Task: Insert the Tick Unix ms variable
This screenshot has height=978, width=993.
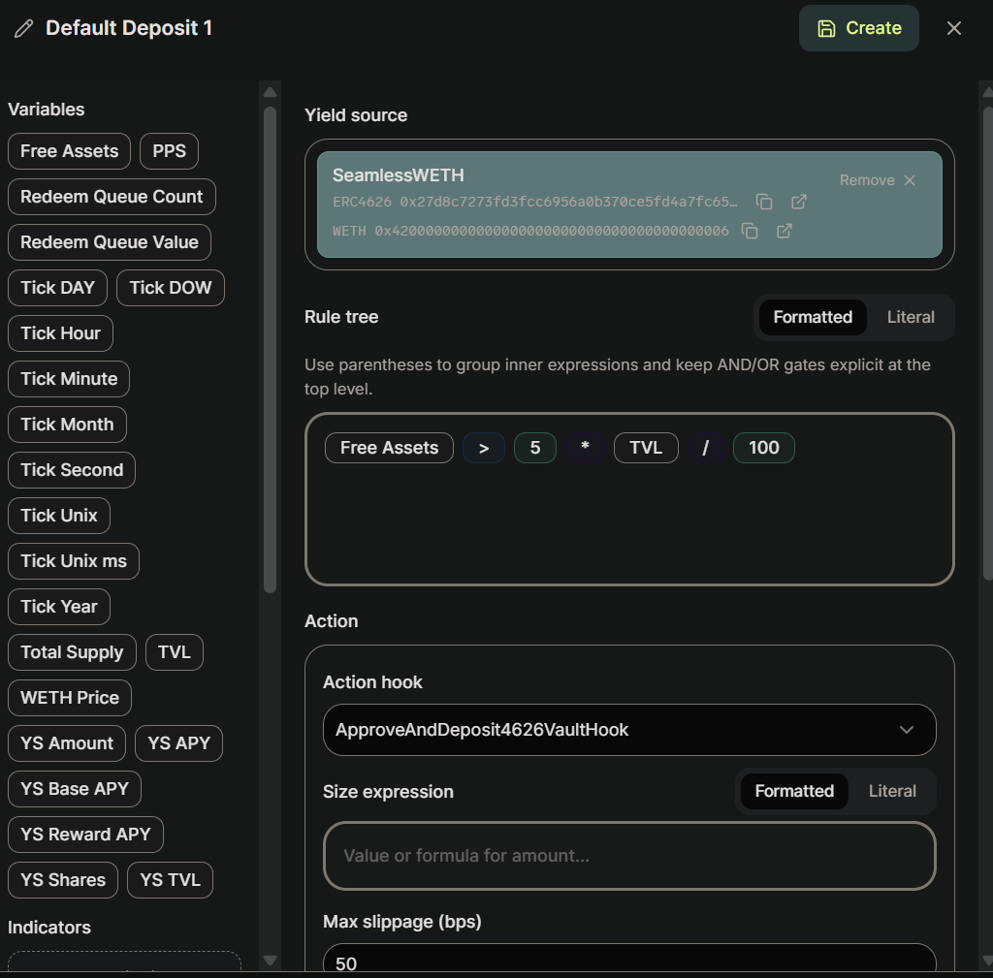Action: [74, 561]
